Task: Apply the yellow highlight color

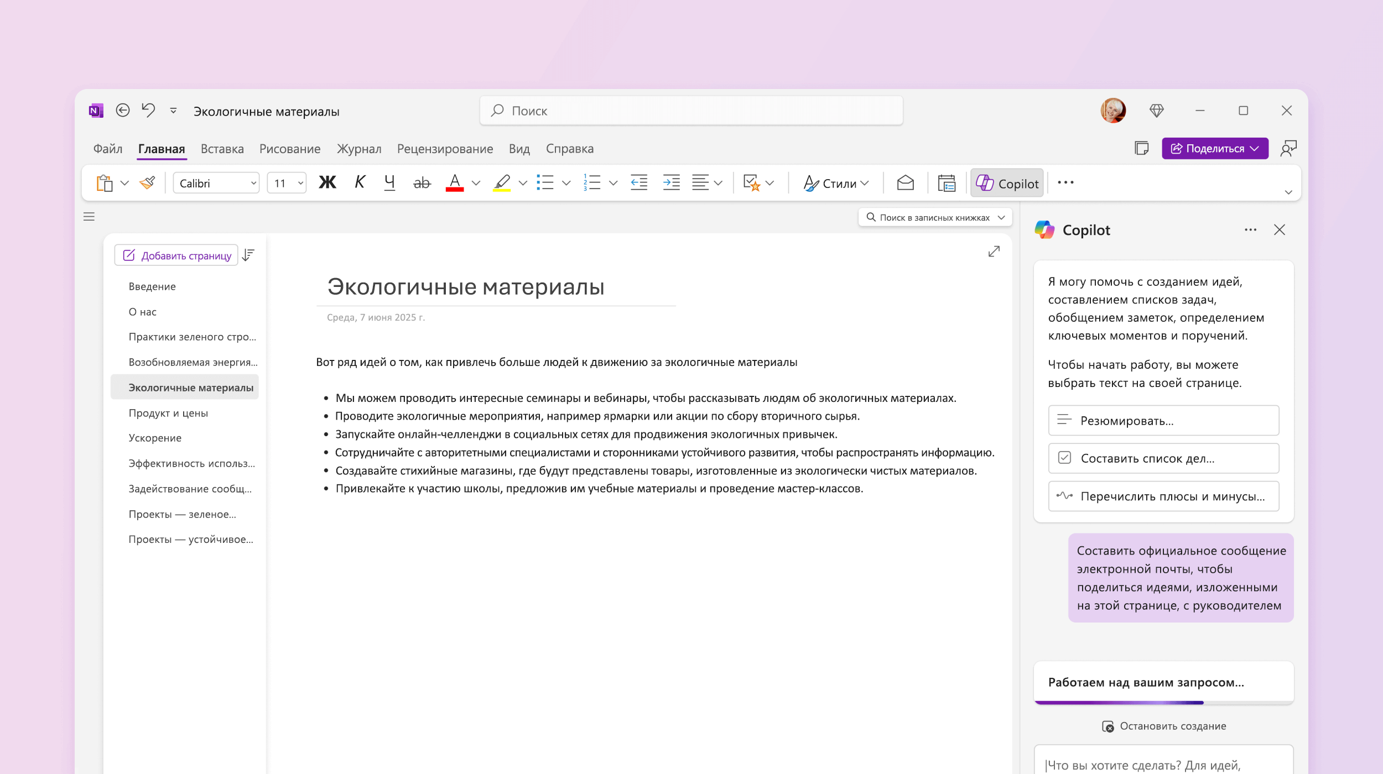Action: pyautogui.click(x=502, y=183)
